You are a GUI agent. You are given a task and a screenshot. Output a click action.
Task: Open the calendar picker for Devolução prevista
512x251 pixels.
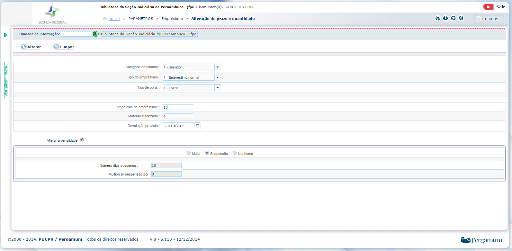(x=197, y=126)
